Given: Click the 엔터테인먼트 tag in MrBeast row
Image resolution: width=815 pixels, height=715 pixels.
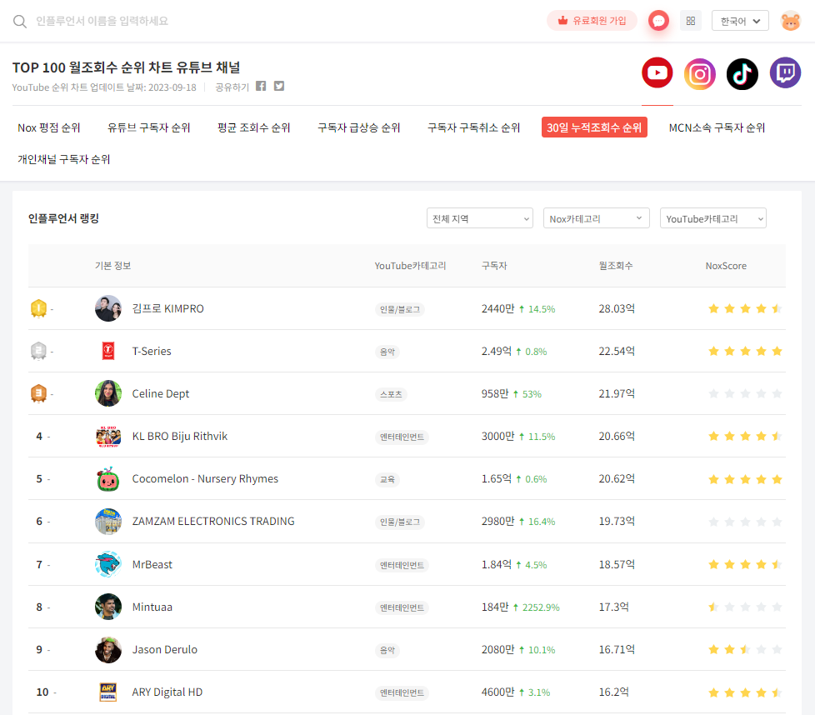Looking at the screenshot, I should (402, 565).
